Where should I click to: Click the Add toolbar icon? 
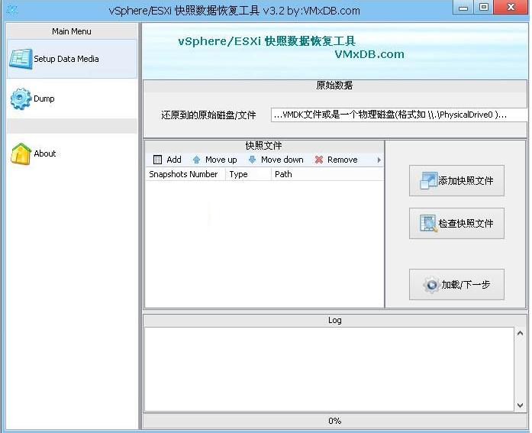point(158,160)
